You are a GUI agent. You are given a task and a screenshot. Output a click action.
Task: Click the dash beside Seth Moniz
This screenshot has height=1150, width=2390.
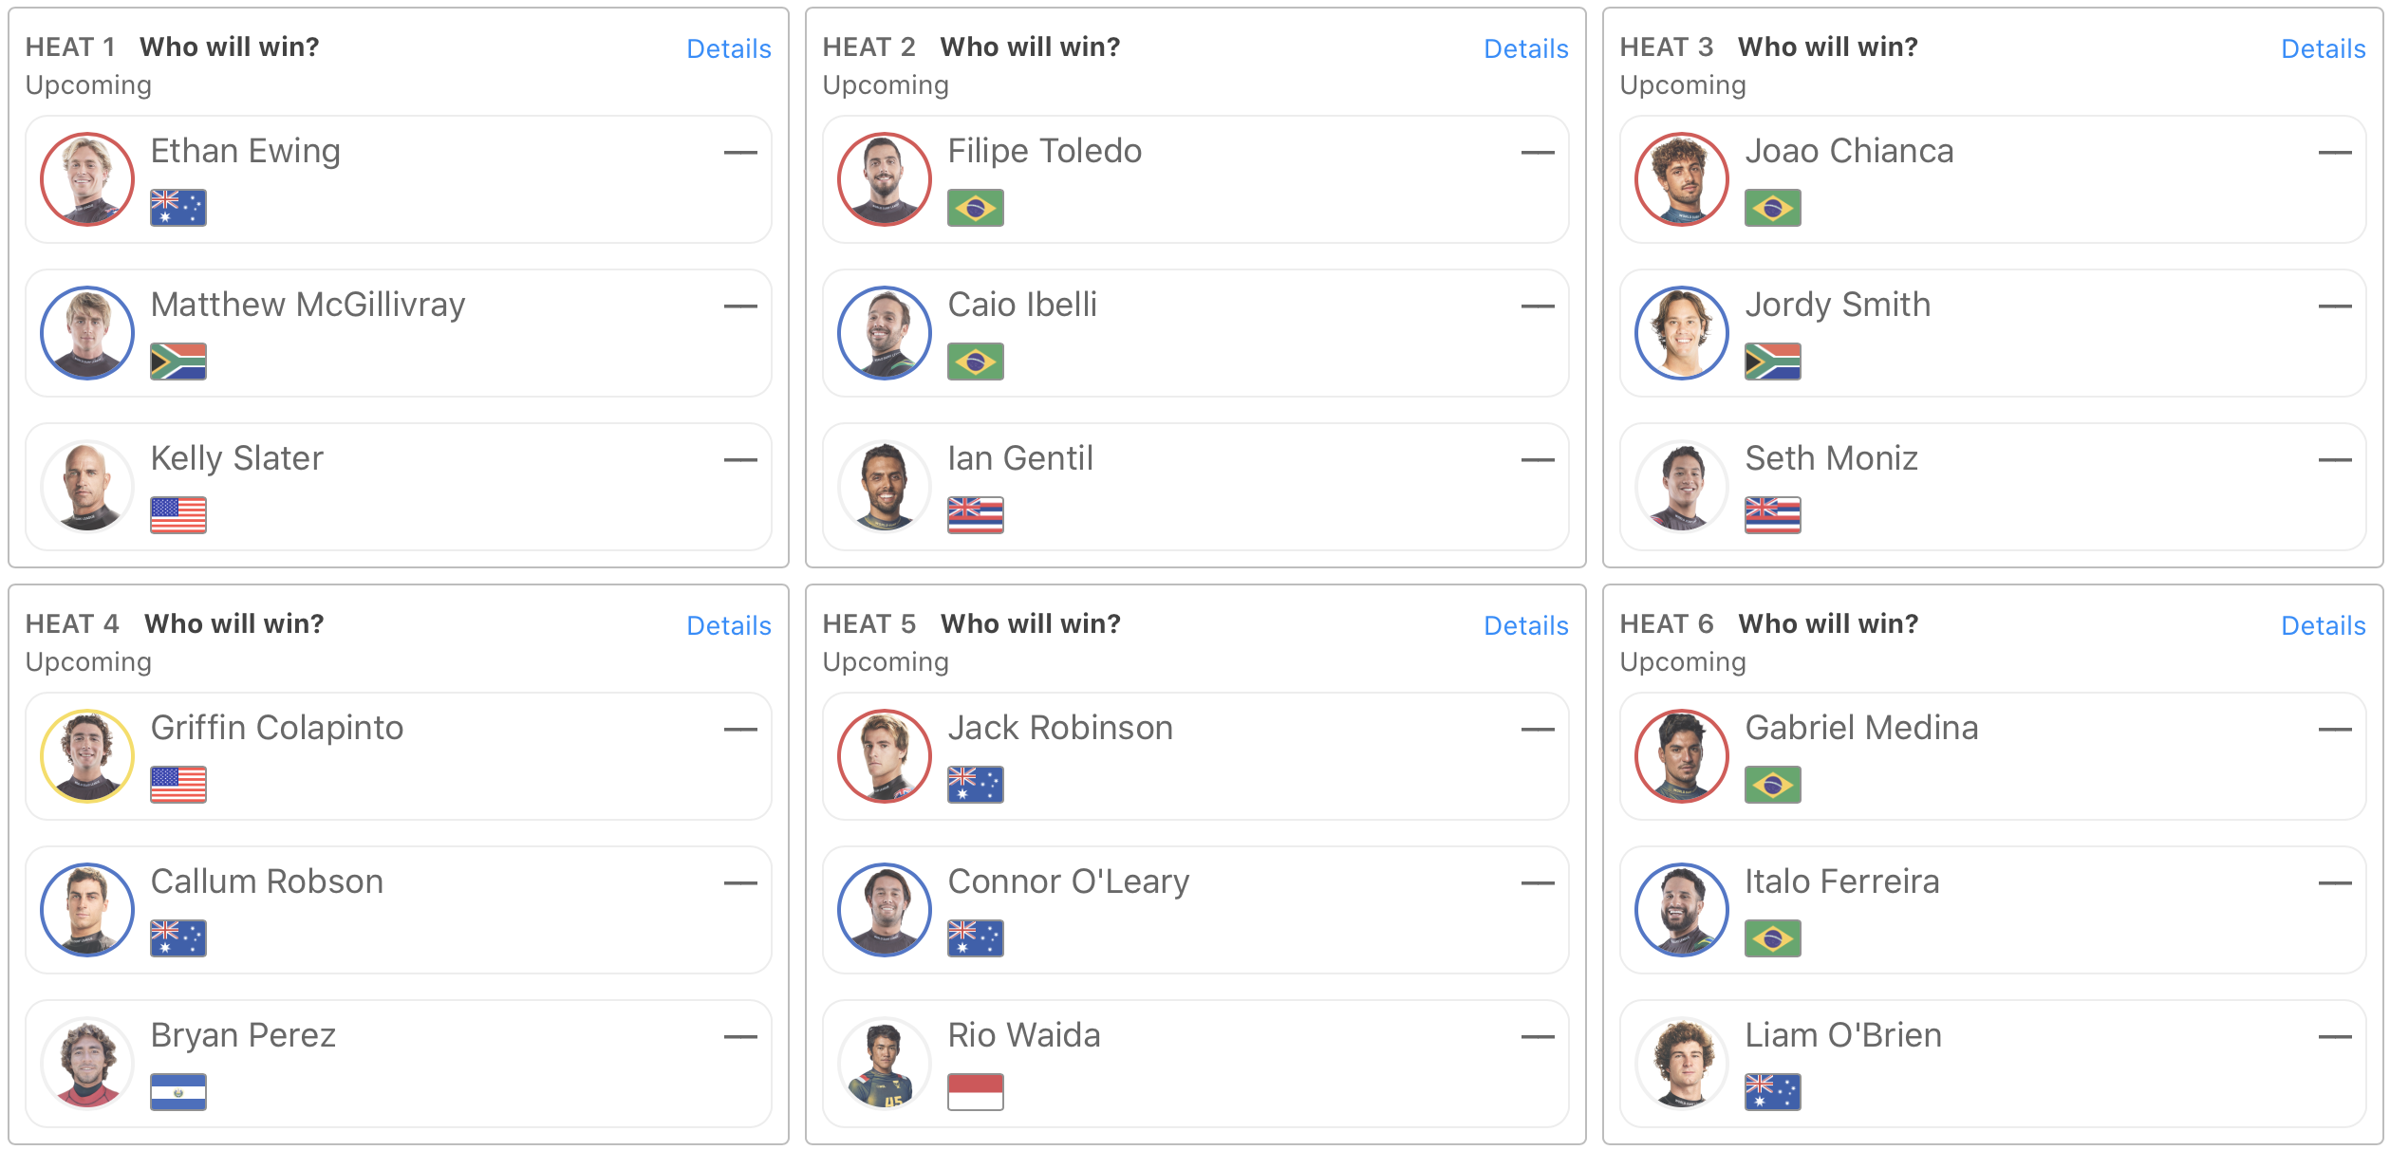2334,460
